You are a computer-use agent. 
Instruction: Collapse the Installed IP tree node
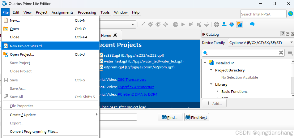point(205,63)
